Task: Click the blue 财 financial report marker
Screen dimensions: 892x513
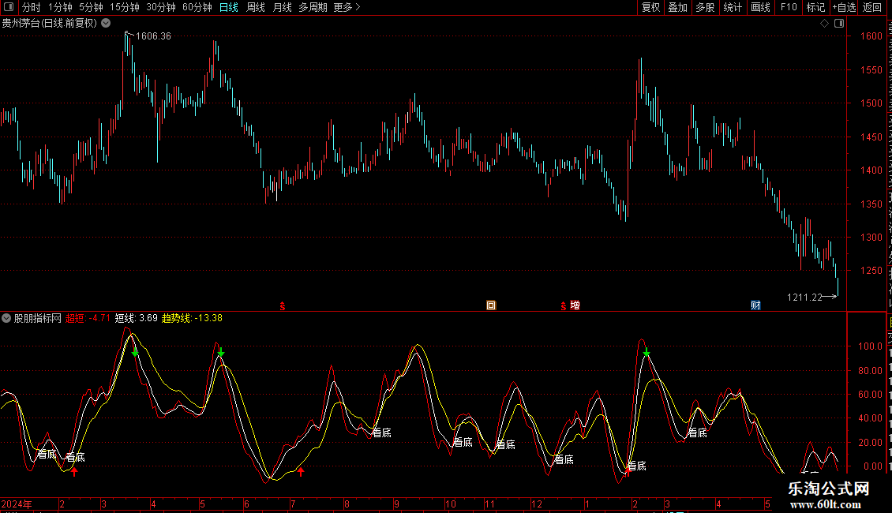Action: 755,305
